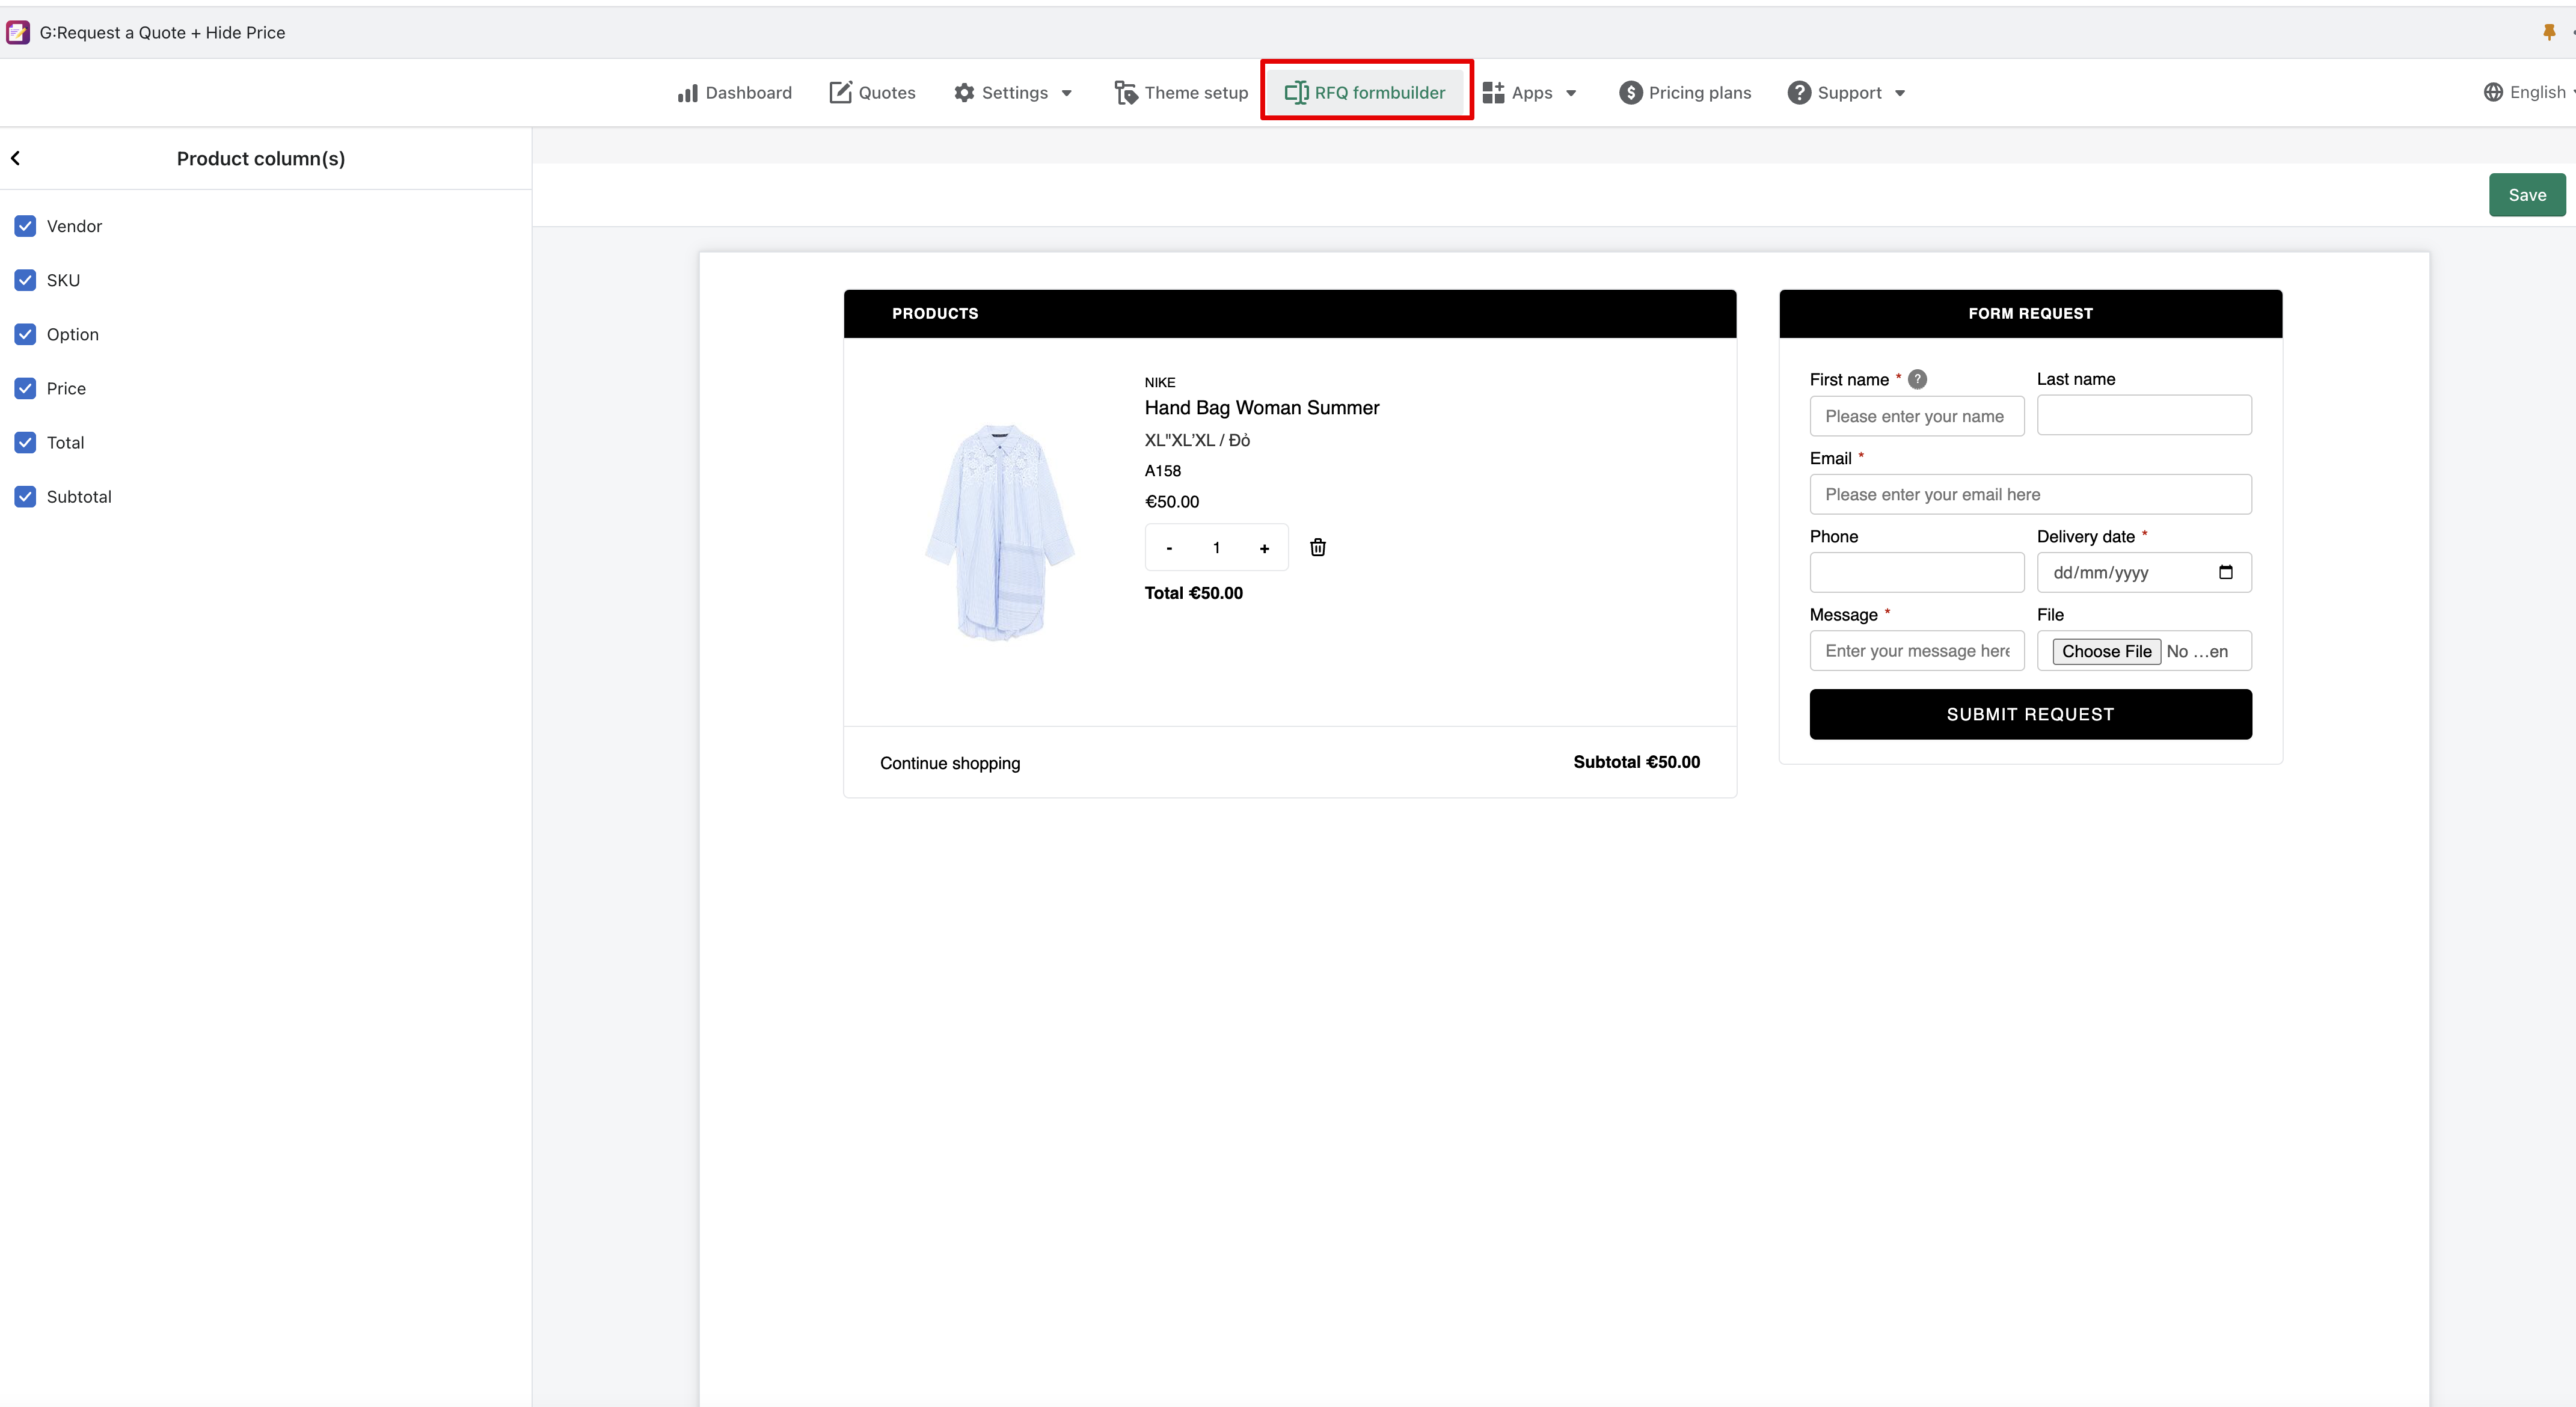This screenshot has width=2576, height=1407.
Task: Click the €50.00 unit price text
Action: point(1171,502)
